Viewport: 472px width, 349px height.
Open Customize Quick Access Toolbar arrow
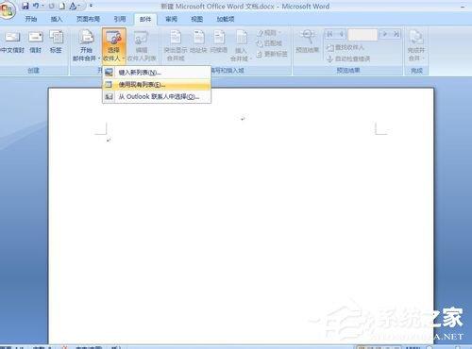[x=91, y=6]
